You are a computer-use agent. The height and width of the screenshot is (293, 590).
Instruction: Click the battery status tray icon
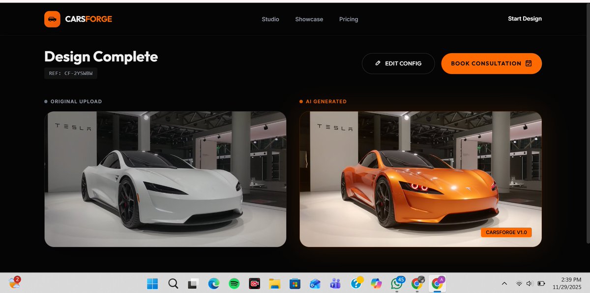(541, 283)
